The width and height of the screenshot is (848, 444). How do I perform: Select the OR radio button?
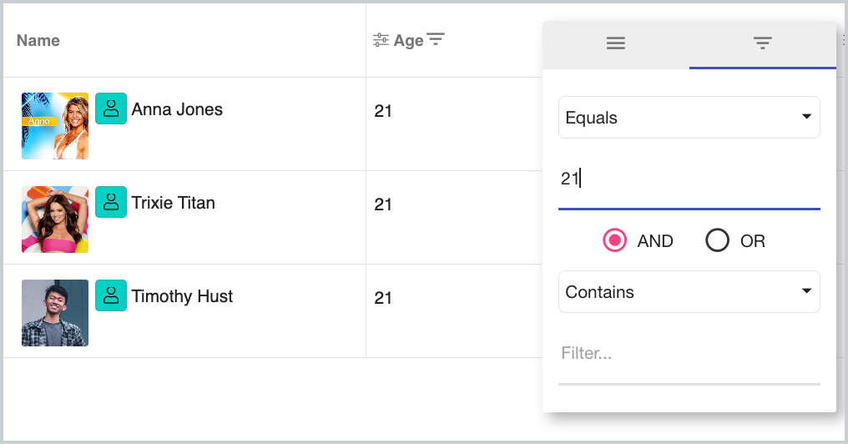[x=718, y=241]
